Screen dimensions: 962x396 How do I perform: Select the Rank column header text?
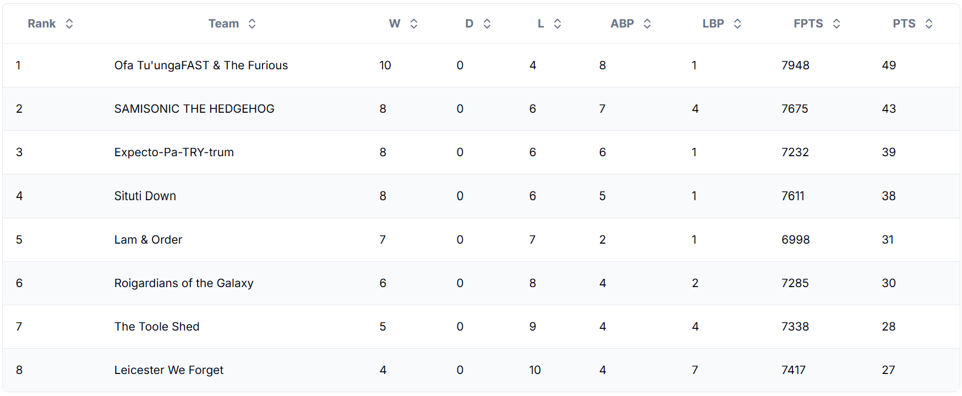(42, 24)
